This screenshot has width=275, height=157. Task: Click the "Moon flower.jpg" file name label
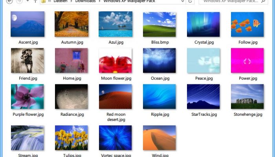(116, 78)
